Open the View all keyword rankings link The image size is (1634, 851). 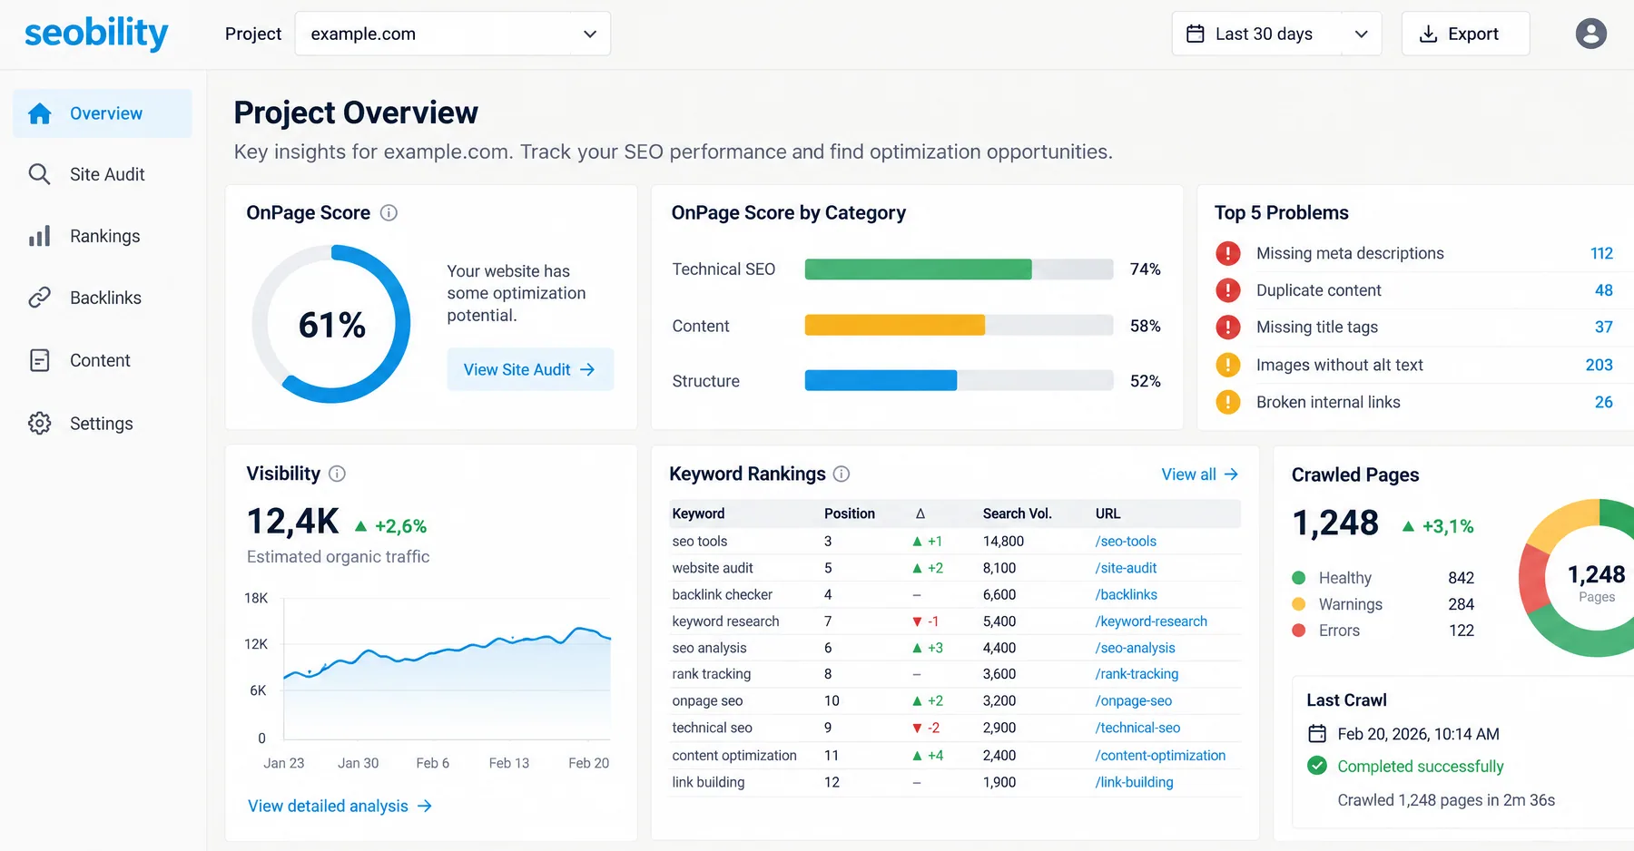coord(1199,474)
